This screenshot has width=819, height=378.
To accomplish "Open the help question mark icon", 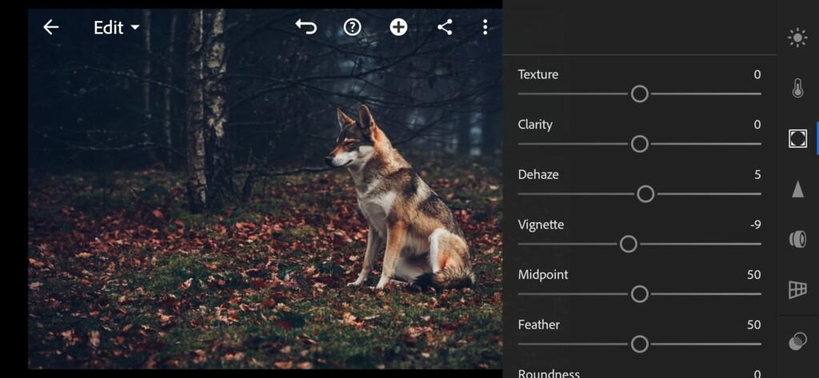I will [x=353, y=27].
